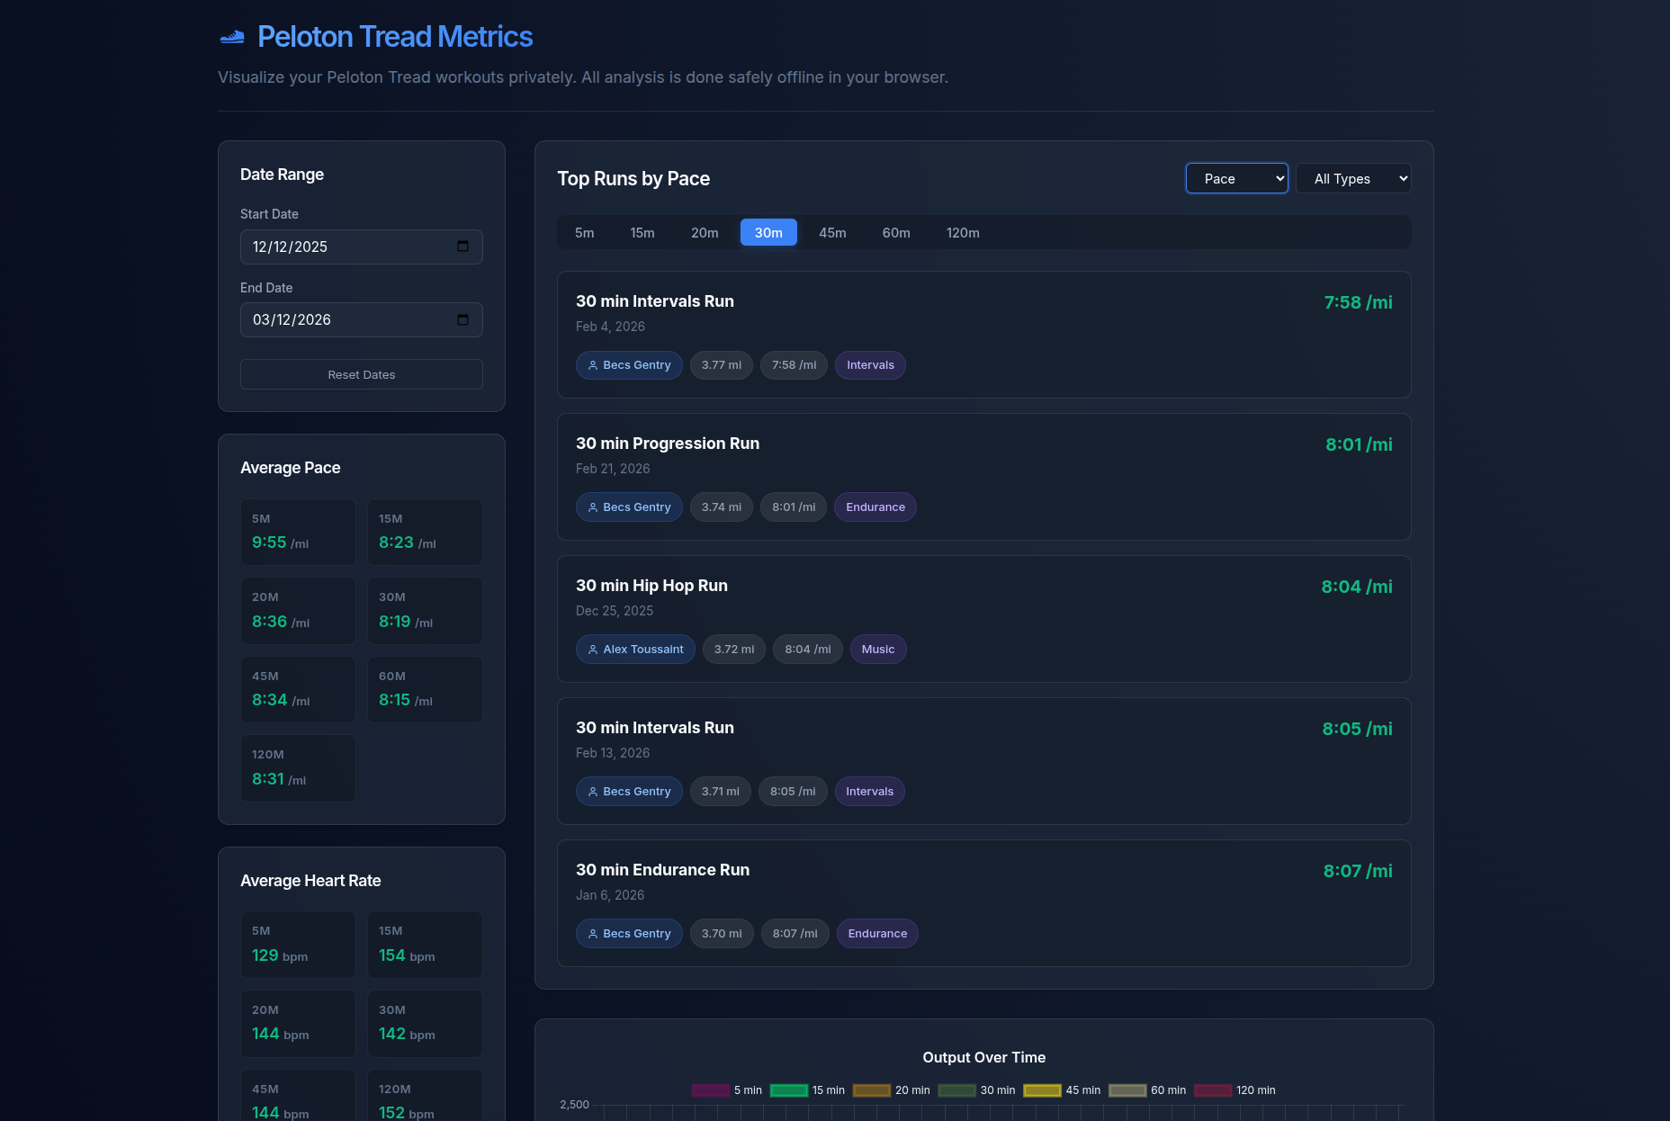Click the Reset Dates button
This screenshot has height=1121, width=1670.
click(x=362, y=374)
